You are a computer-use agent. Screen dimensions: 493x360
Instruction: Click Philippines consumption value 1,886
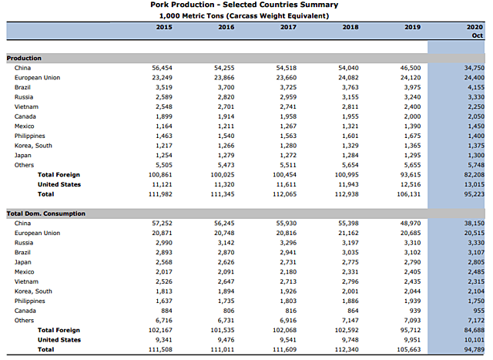[350, 301]
